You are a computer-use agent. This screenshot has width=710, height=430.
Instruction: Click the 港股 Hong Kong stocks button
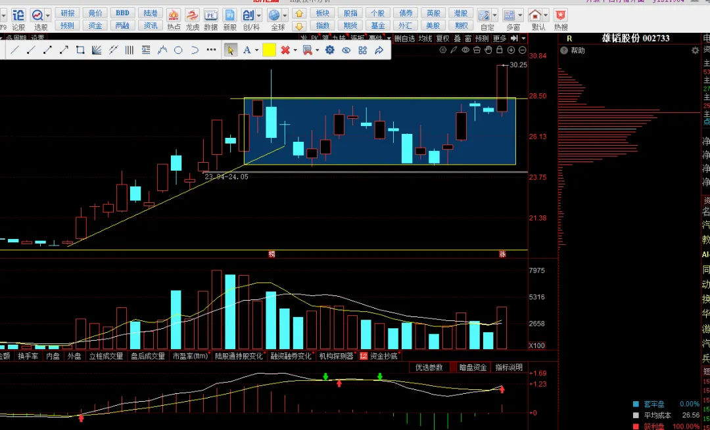point(461,13)
